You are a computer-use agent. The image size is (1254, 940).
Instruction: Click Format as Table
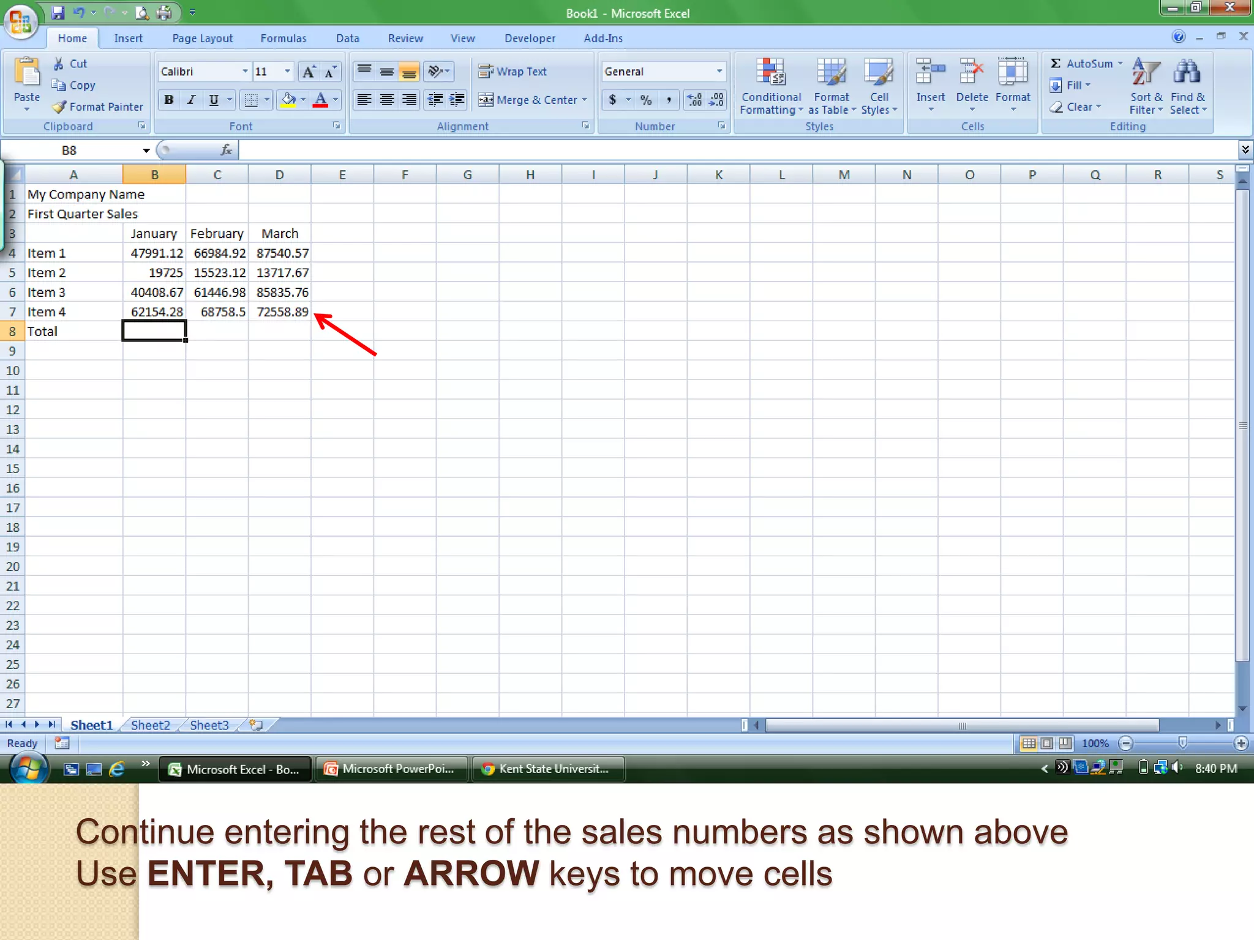coord(832,86)
